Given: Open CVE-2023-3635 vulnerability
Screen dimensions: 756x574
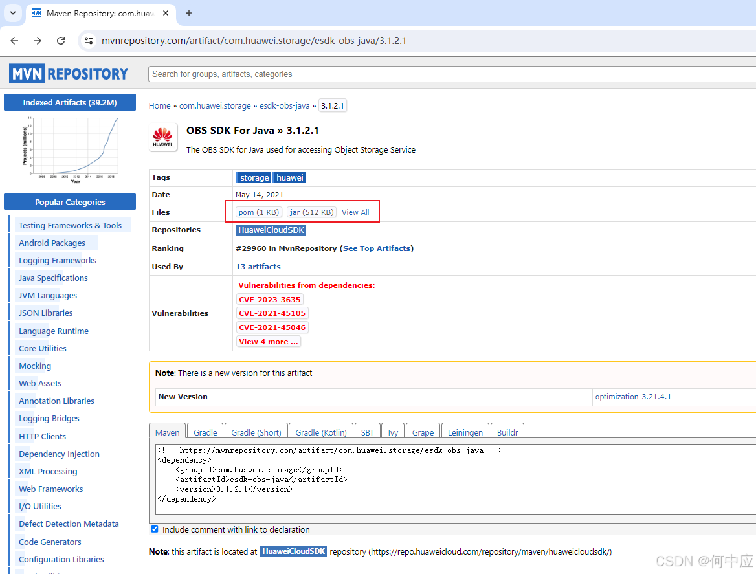Looking at the screenshot, I should (x=270, y=300).
